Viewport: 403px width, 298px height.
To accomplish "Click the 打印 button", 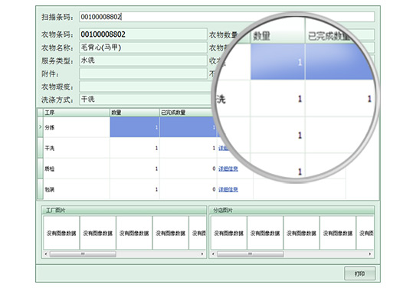I will click(x=359, y=273).
